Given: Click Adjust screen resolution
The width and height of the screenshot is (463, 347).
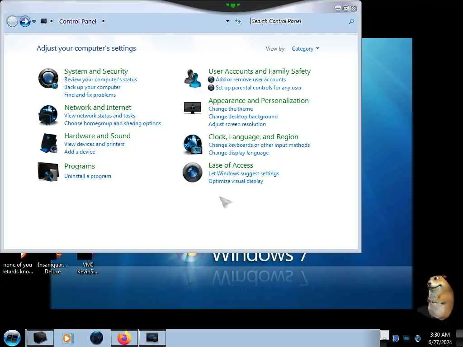Looking at the screenshot, I should coord(237,124).
